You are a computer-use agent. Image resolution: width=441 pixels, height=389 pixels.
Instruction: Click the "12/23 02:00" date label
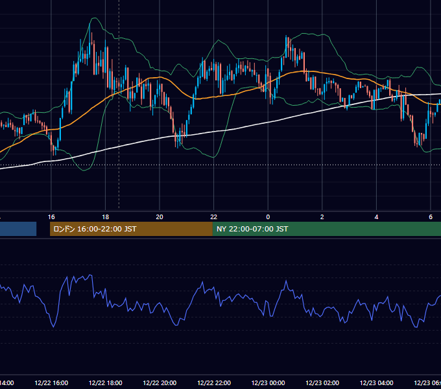pos(322,383)
